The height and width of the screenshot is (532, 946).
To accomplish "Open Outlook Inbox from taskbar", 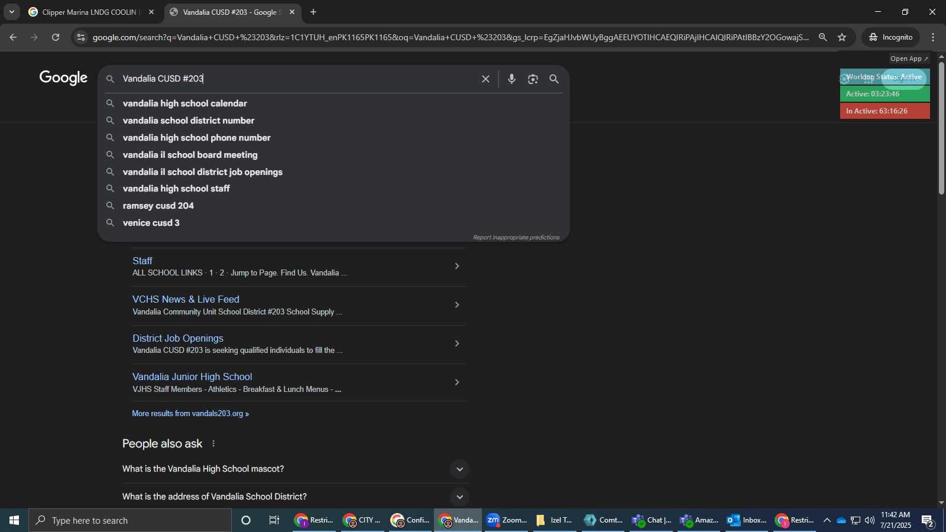I will click(747, 520).
